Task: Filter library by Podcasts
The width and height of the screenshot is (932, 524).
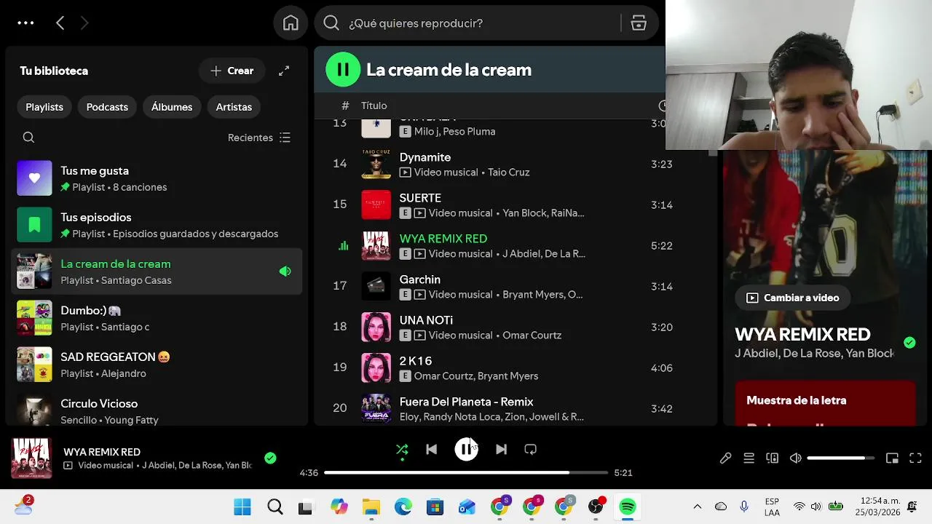Action: click(107, 107)
